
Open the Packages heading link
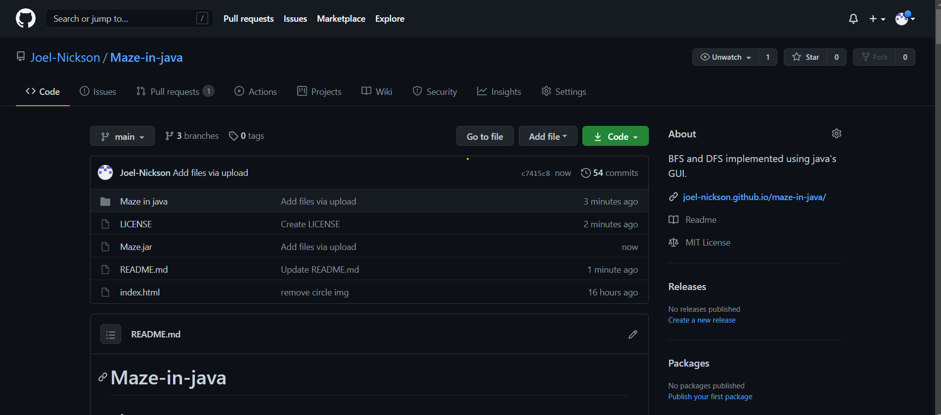click(x=688, y=363)
